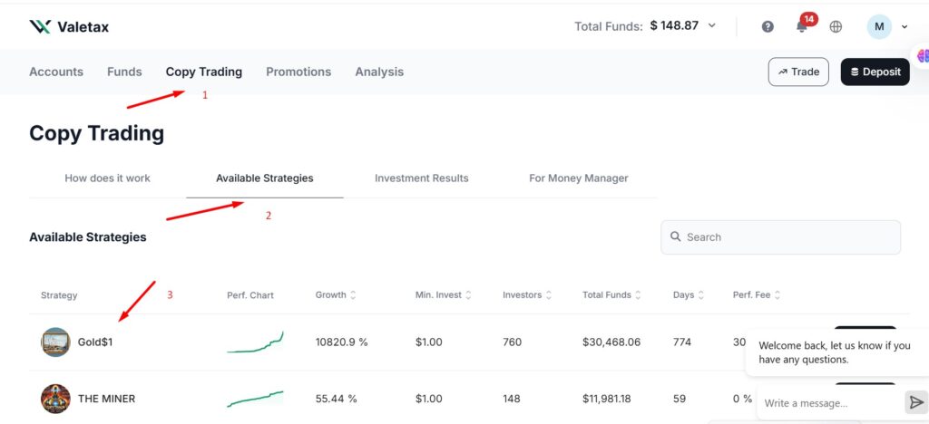The width and height of the screenshot is (929, 424).
Task: Open the Accounts menu item
Action: pyautogui.click(x=56, y=72)
